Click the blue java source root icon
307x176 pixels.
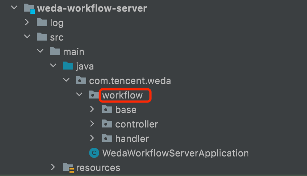click(x=68, y=66)
